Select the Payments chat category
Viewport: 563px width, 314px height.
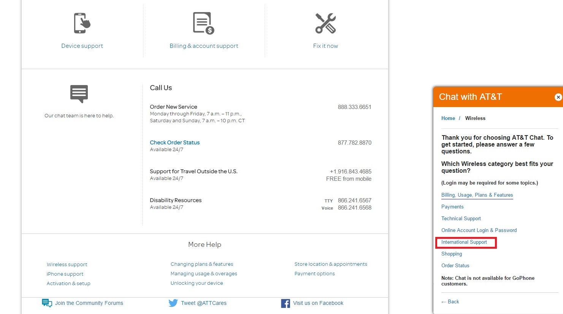[x=452, y=207]
